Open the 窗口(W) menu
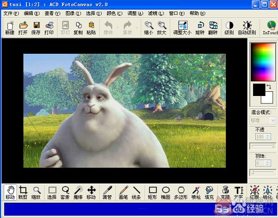The height and width of the screenshot is (218, 278). [x=177, y=13]
